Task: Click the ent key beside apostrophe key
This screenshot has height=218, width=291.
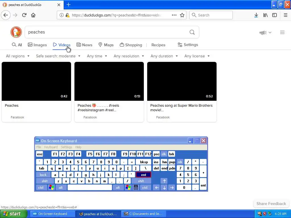Action: (144, 175)
